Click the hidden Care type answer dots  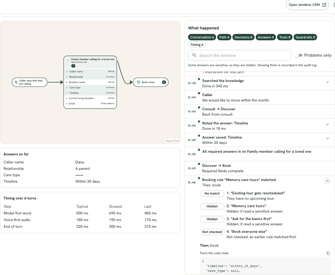coord(79,175)
